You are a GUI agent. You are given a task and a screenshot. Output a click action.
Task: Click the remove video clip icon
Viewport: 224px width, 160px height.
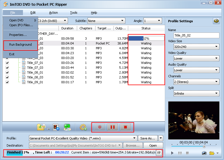[x=56, y=127]
